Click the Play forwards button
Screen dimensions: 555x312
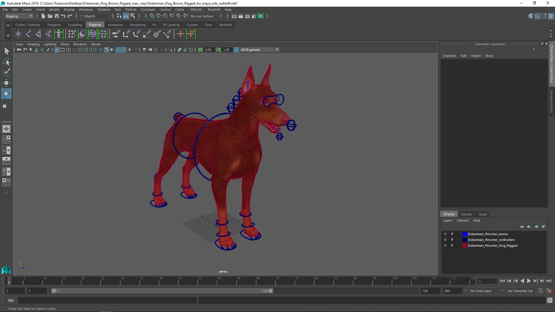coord(529,281)
